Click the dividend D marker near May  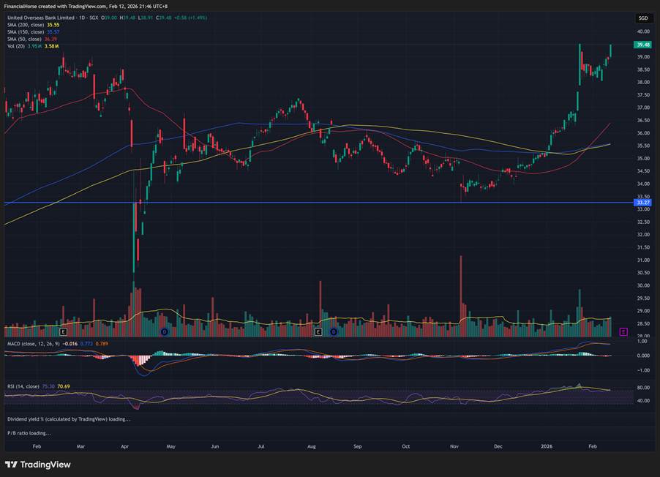coord(164,332)
